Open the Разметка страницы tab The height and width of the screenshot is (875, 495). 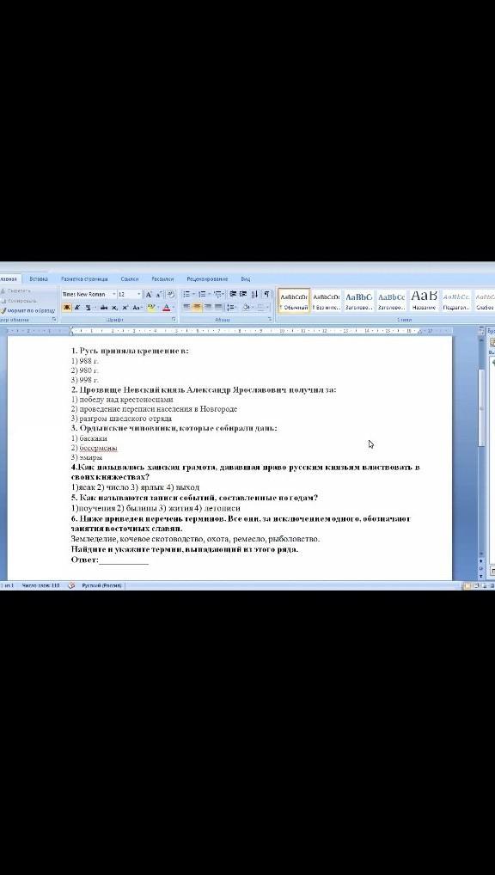pos(84,278)
